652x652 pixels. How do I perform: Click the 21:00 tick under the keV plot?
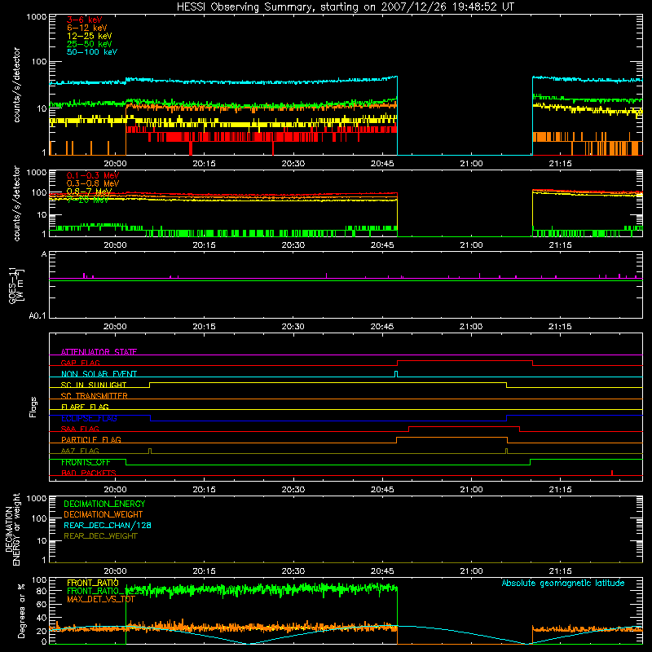(x=472, y=164)
